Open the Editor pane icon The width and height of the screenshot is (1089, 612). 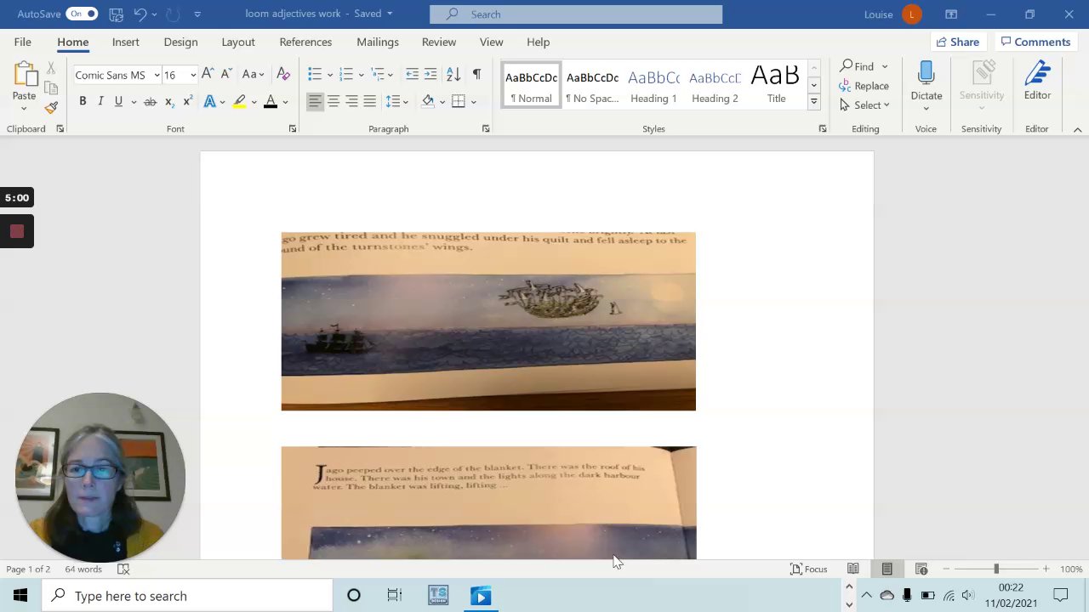tap(1037, 73)
